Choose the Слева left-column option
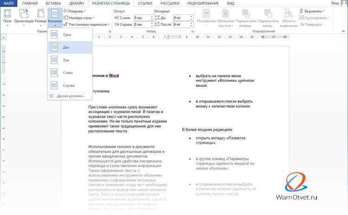 pyautogui.click(x=70, y=72)
